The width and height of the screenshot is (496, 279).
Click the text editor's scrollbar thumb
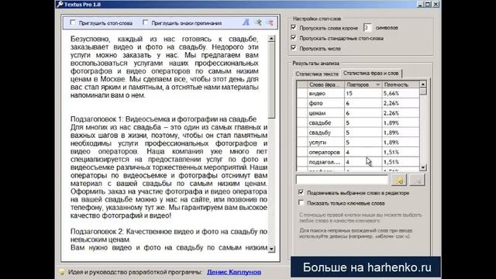271,80
